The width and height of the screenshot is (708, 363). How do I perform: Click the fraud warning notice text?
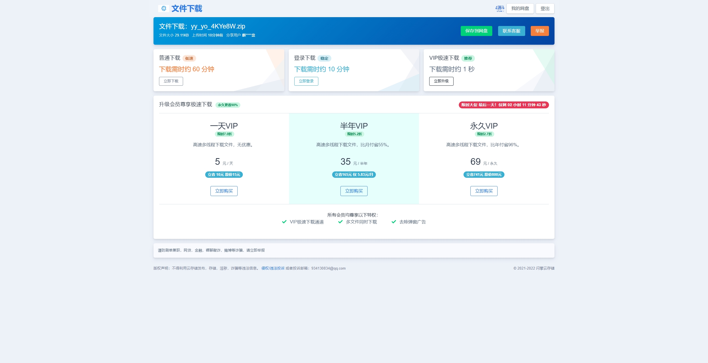[211, 250]
